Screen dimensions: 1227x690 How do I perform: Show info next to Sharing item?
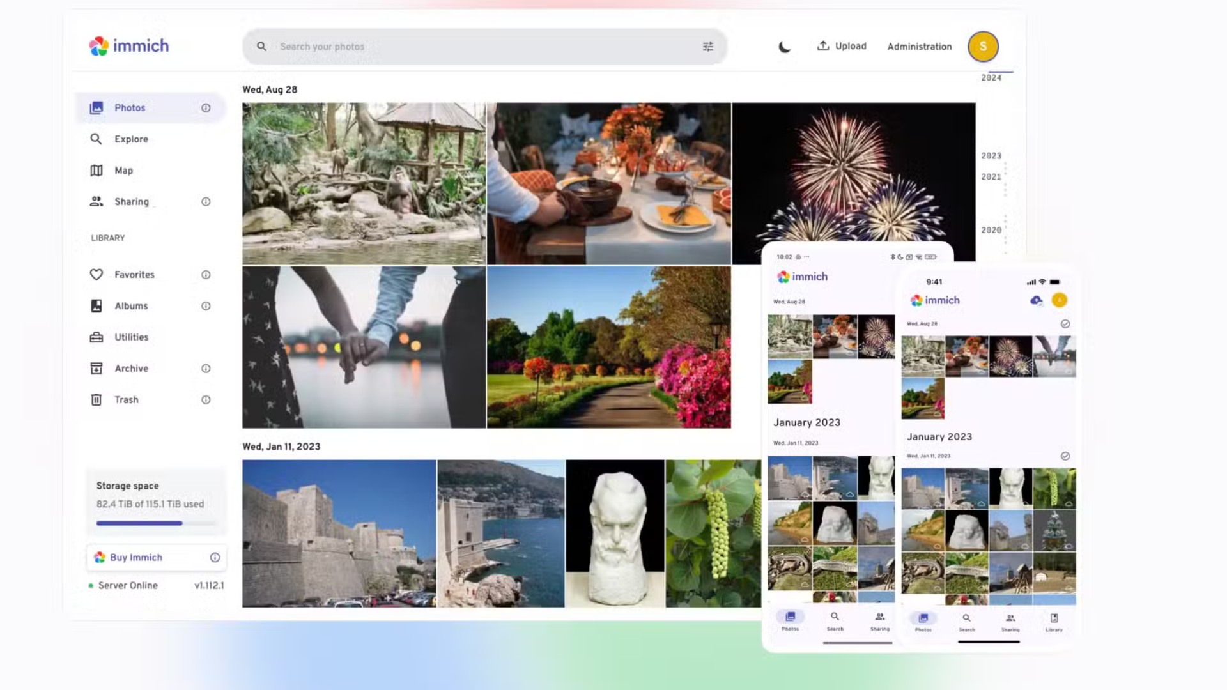(206, 202)
